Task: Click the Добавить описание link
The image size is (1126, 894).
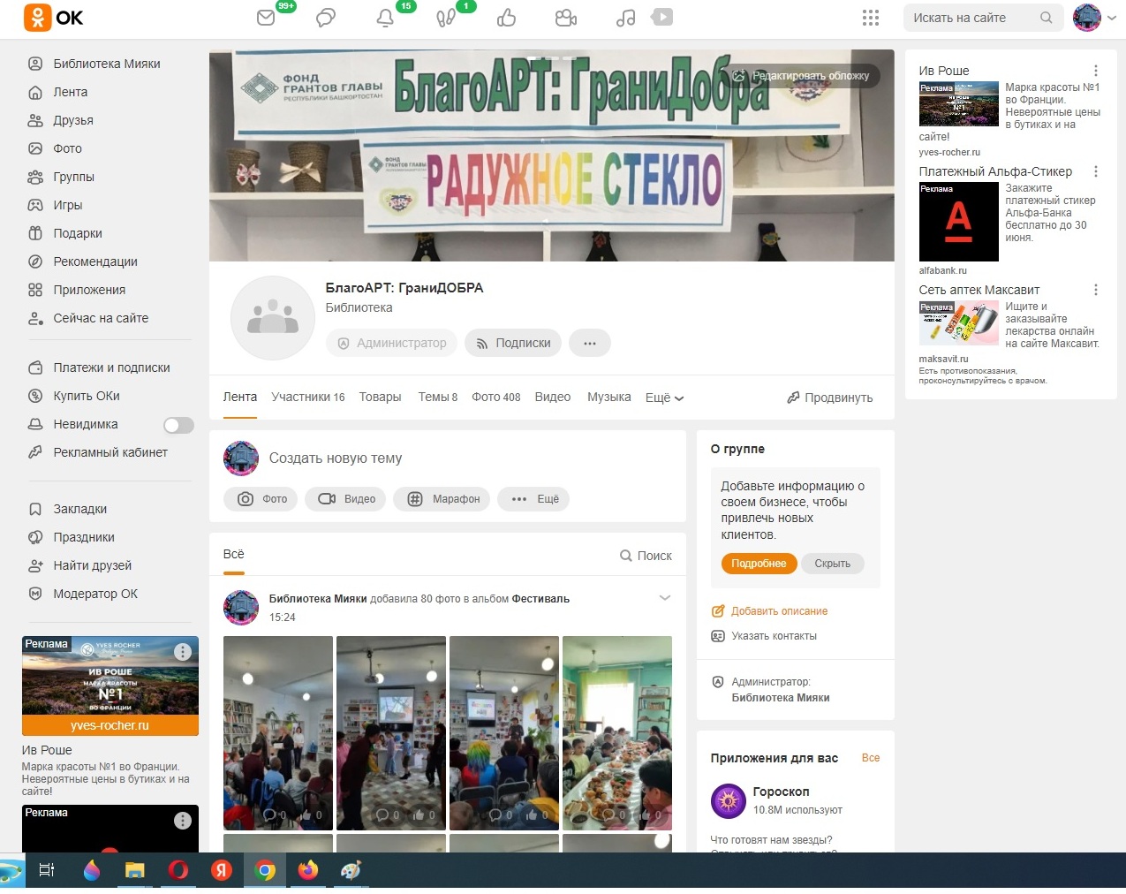Action: (778, 611)
